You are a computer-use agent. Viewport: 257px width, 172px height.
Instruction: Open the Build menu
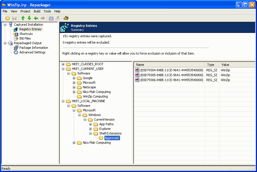pyautogui.click(x=37, y=11)
